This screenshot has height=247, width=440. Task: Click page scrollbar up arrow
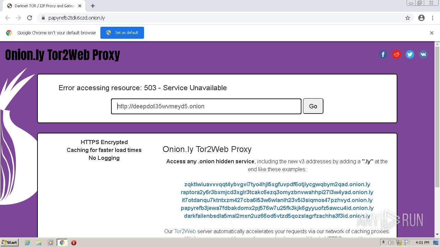click(x=437, y=44)
